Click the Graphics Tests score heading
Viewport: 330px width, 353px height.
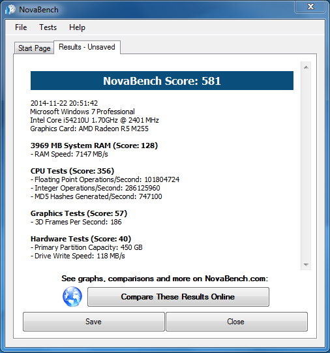(79, 213)
